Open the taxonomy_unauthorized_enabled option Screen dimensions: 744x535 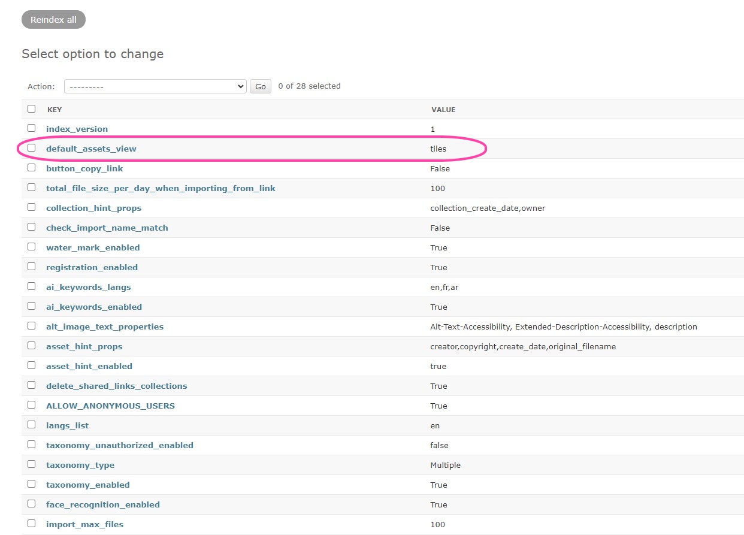[120, 445]
